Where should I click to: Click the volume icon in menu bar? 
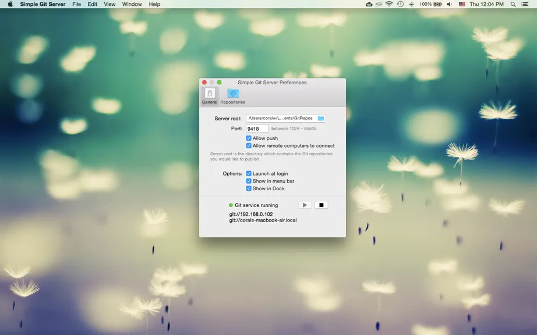[x=450, y=4]
